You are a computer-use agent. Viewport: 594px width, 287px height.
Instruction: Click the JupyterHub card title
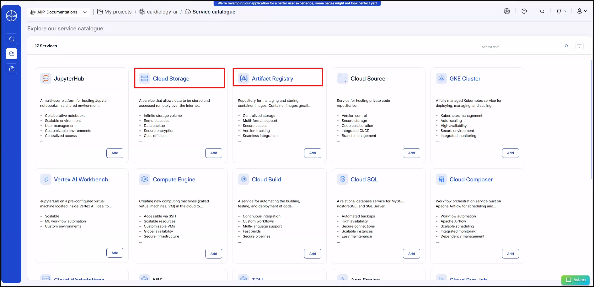point(69,79)
